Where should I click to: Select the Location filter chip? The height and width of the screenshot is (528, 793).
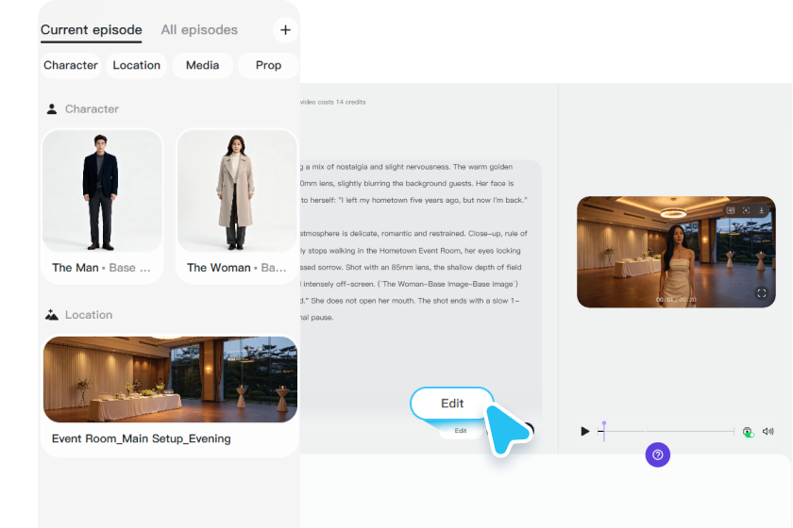click(x=137, y=65)
